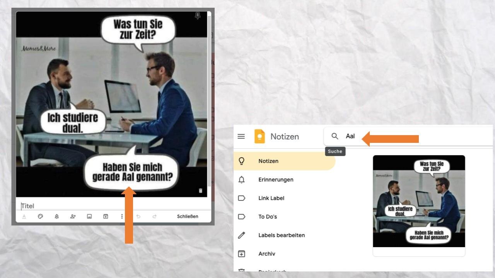Open background color palette in note toolbar
The image size is (495, 278).
(x=40, y=217)
